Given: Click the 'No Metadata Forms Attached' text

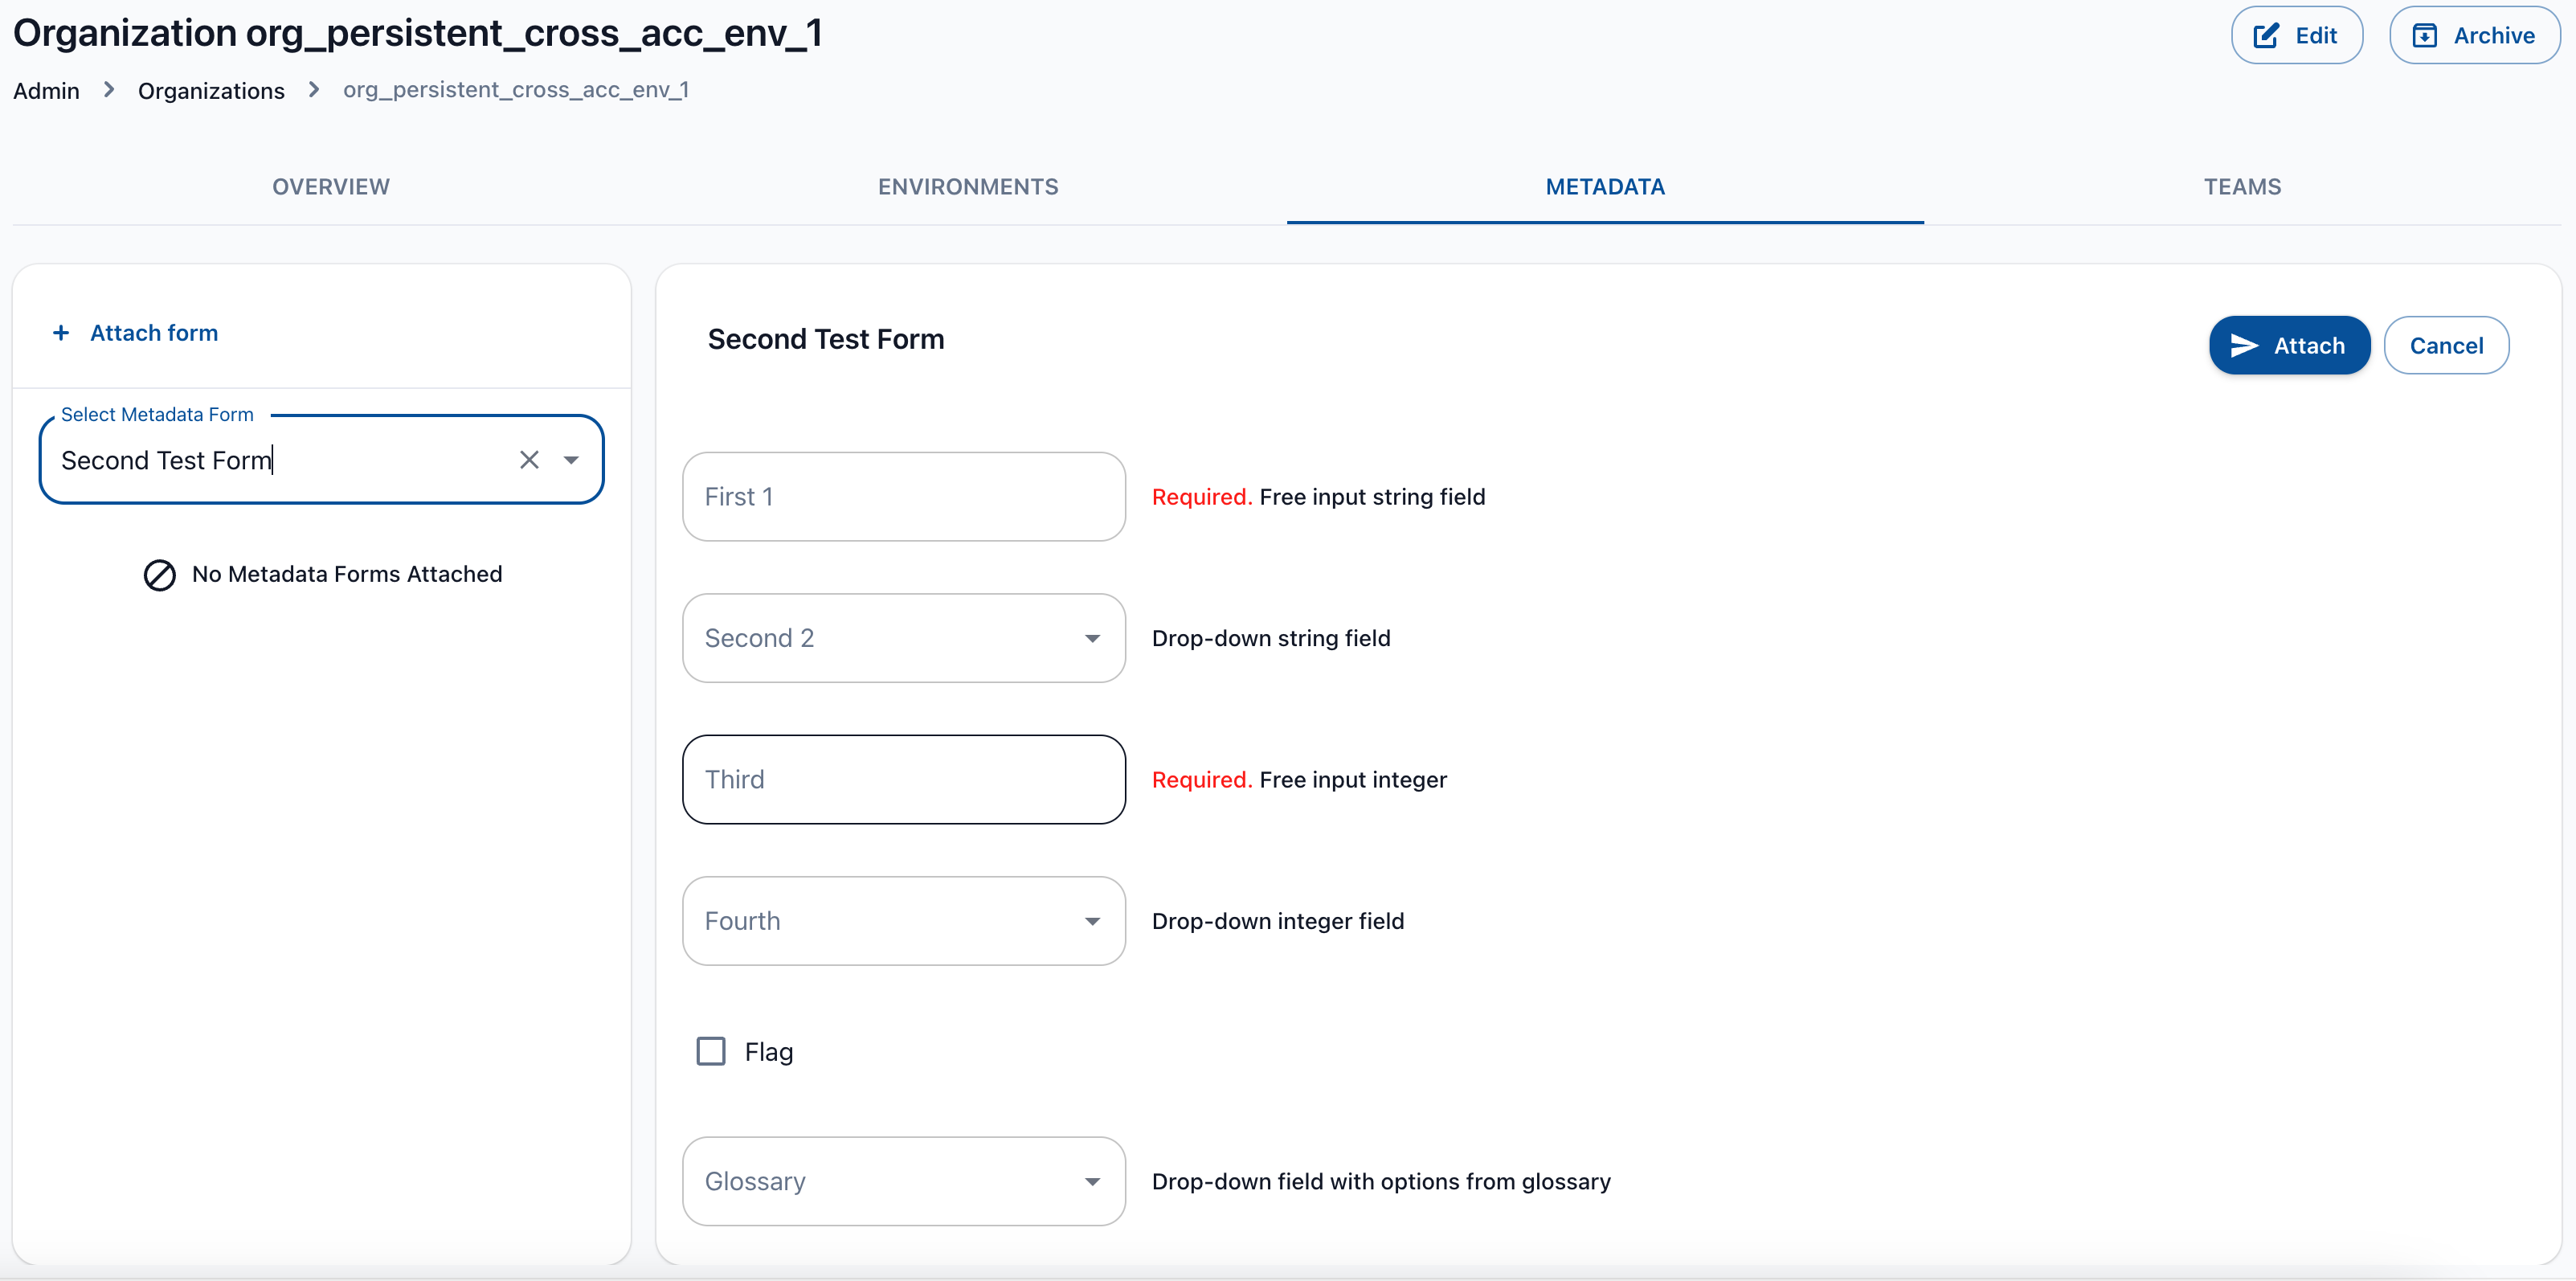Looking at the screenshot, I should (x=347, y=574).
